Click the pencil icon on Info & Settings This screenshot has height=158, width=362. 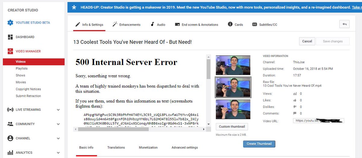tap(78, 24)
